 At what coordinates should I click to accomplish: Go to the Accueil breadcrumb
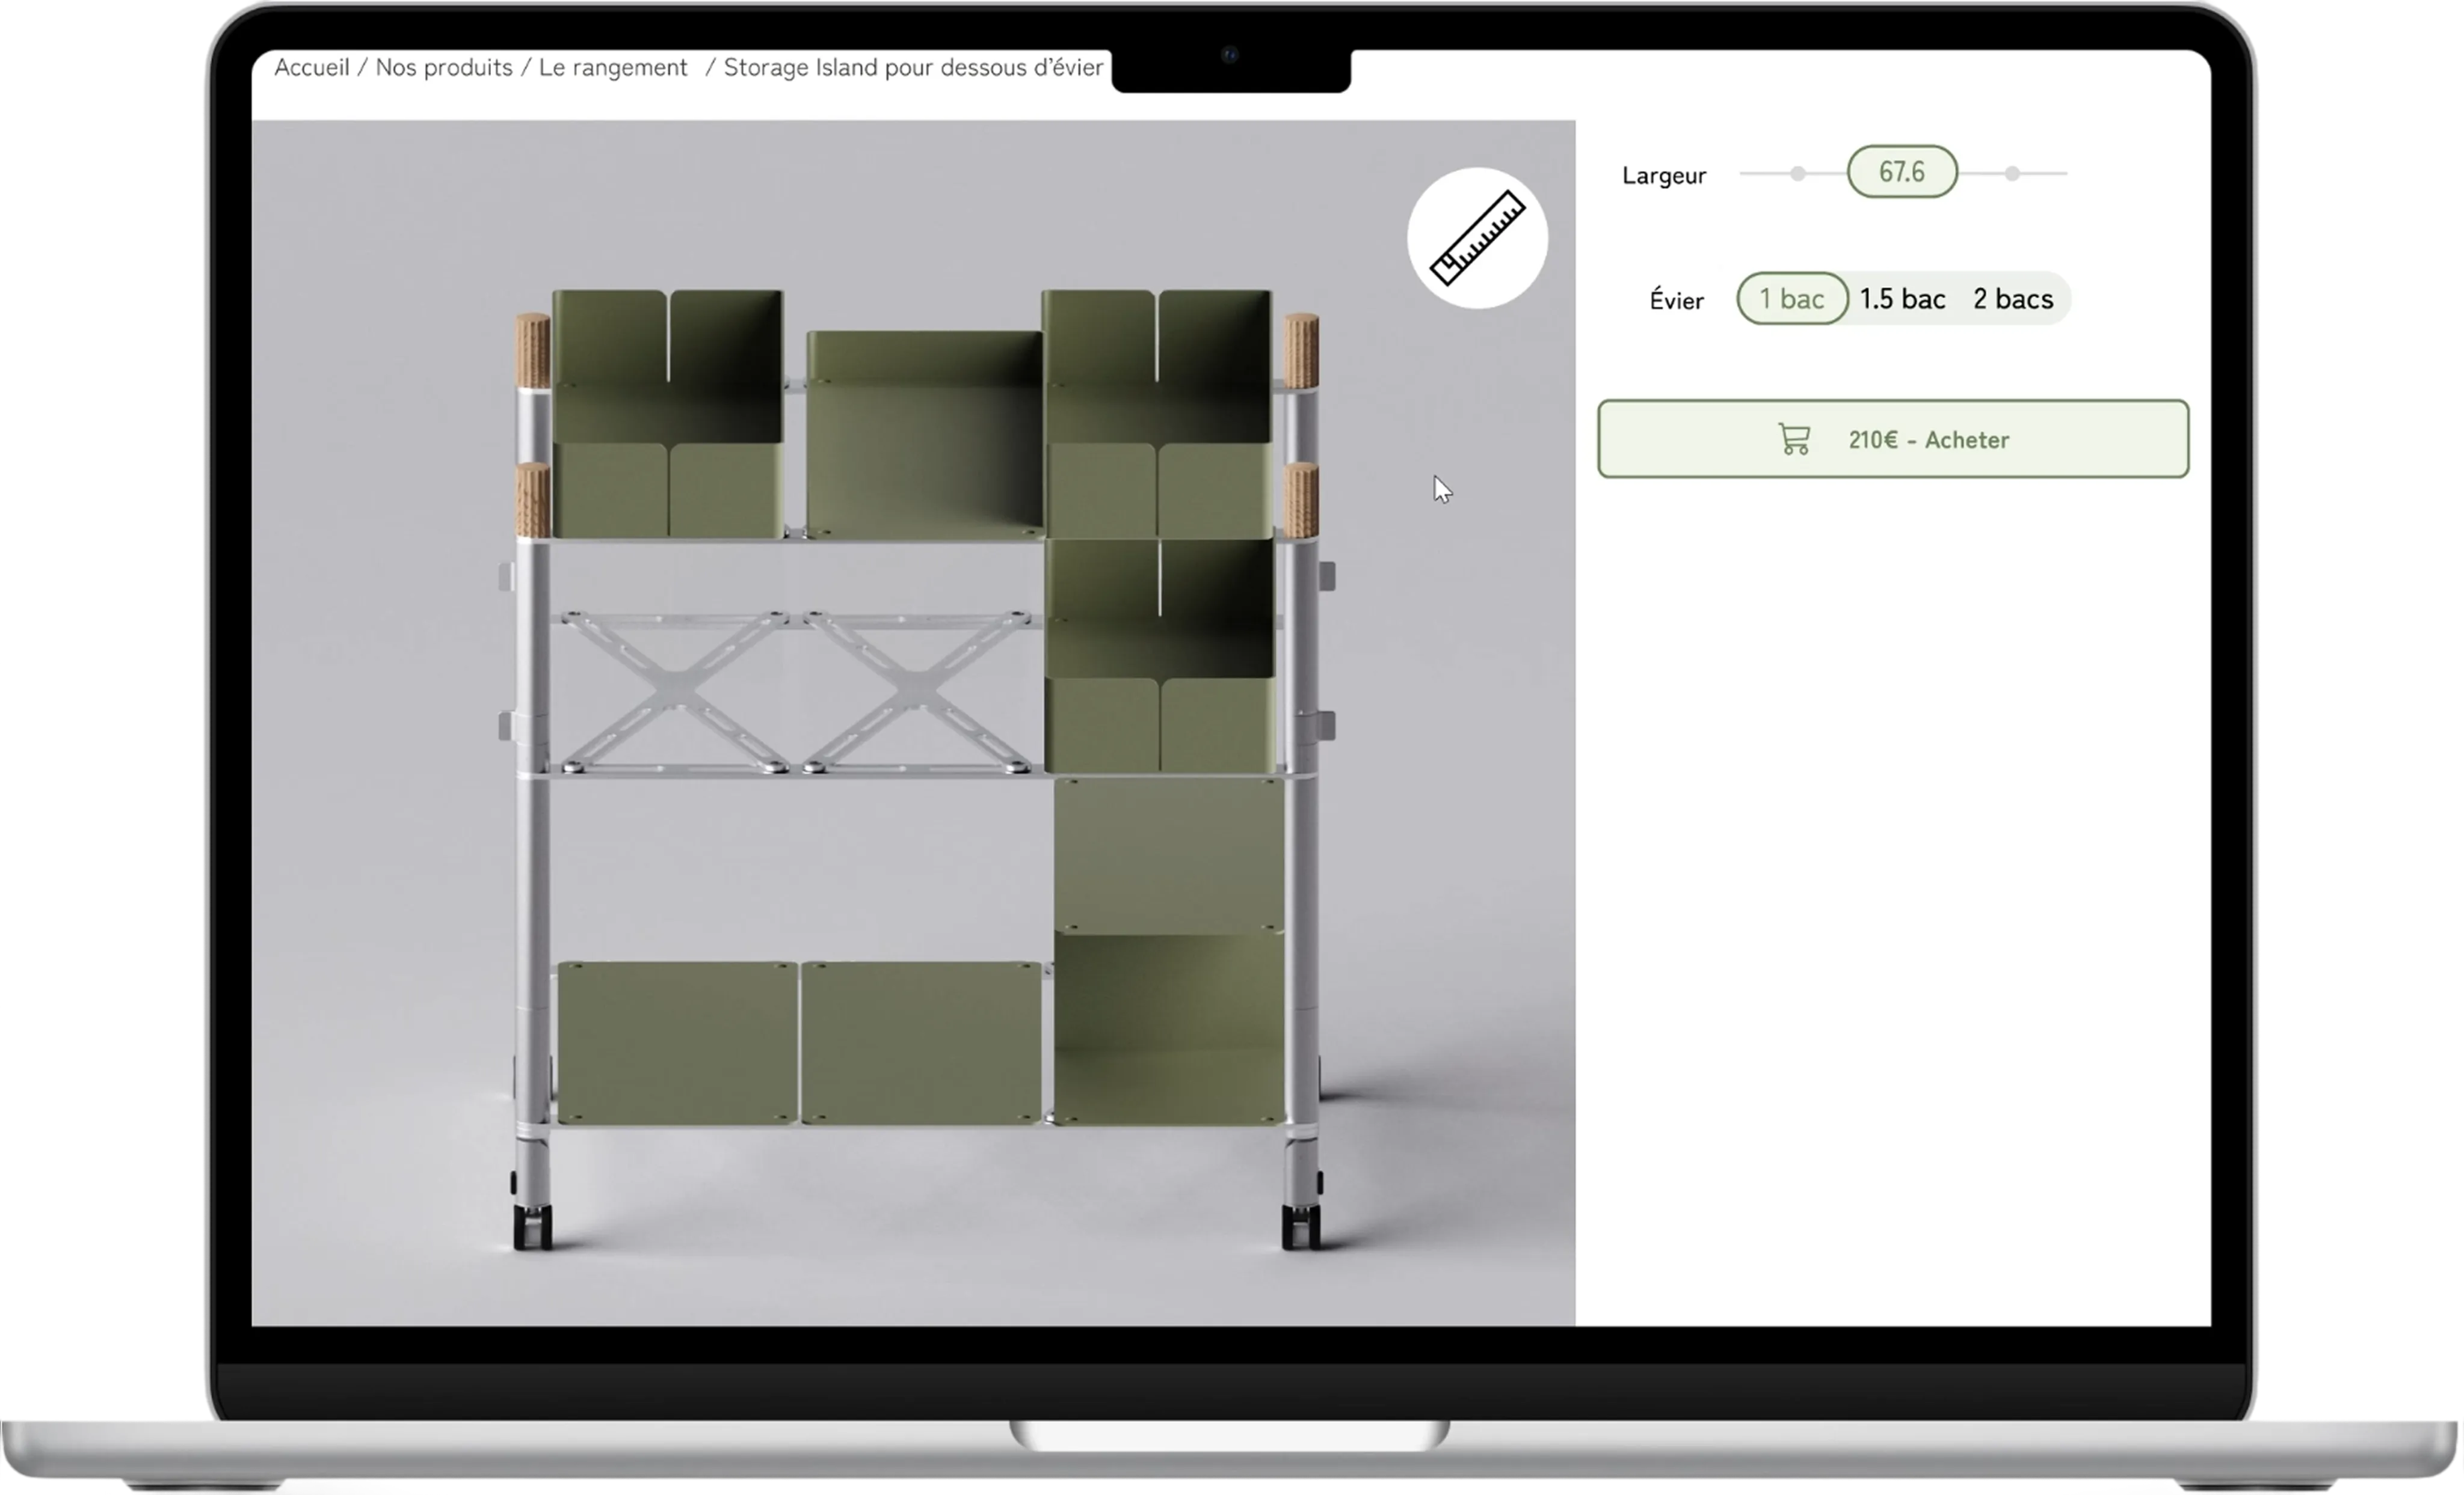pyautogui.click(x=312, y=68)
